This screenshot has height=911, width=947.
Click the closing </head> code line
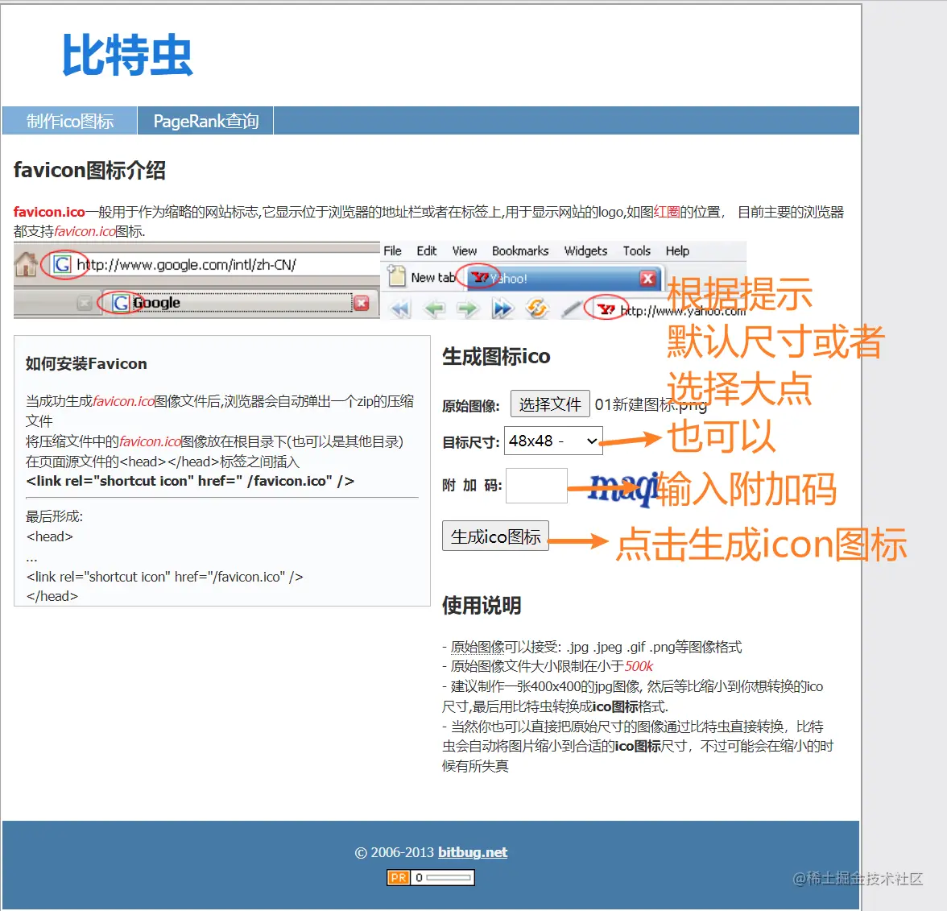tap(52, 596)
